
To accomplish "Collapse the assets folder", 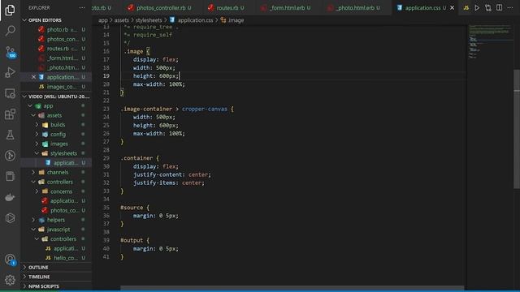I will click(x=56, y=115).
